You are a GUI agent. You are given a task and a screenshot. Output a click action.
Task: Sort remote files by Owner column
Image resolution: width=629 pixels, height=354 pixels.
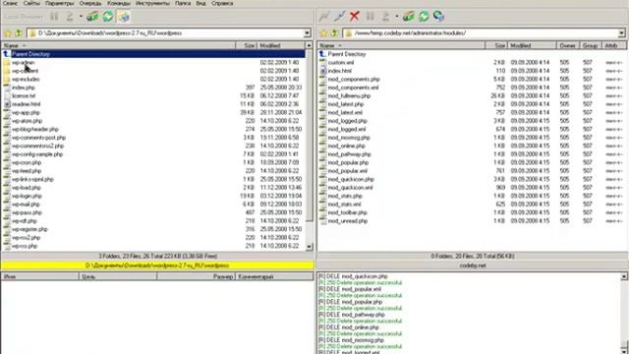tap(568, 46)
